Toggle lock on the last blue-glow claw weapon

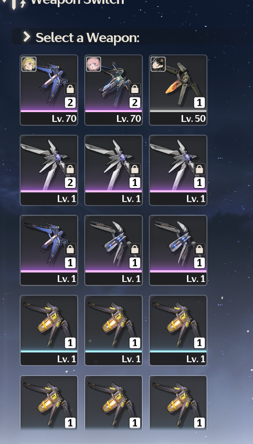click(199, 250)
